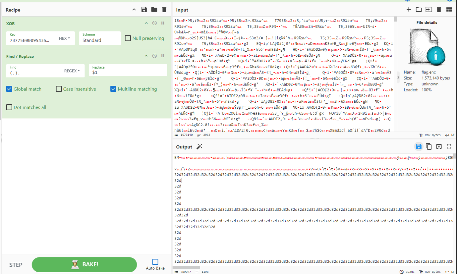The width and height of the screenshot is (457, 274).
Task: Click the Output magic wand icon
Action: click(x=199, y=147)
